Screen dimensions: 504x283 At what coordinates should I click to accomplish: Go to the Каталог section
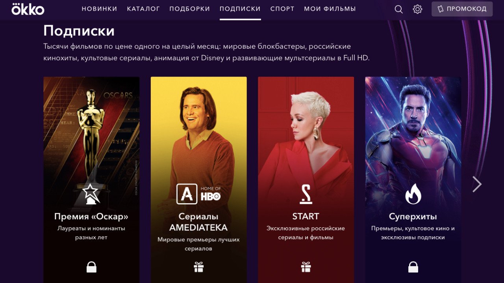point(143,9)
